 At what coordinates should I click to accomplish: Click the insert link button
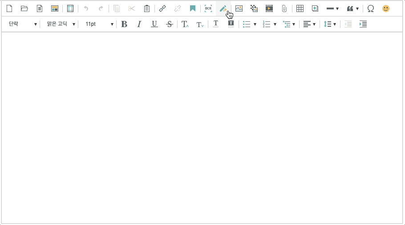pos(162,8)
